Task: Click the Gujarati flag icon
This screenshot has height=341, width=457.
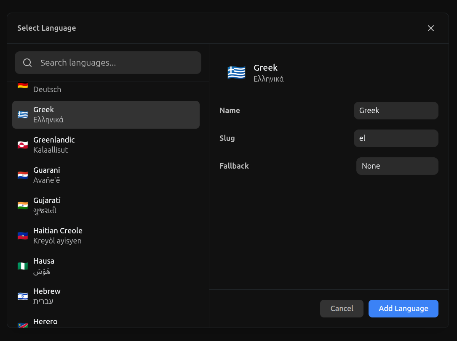Action: click(23, 206)
